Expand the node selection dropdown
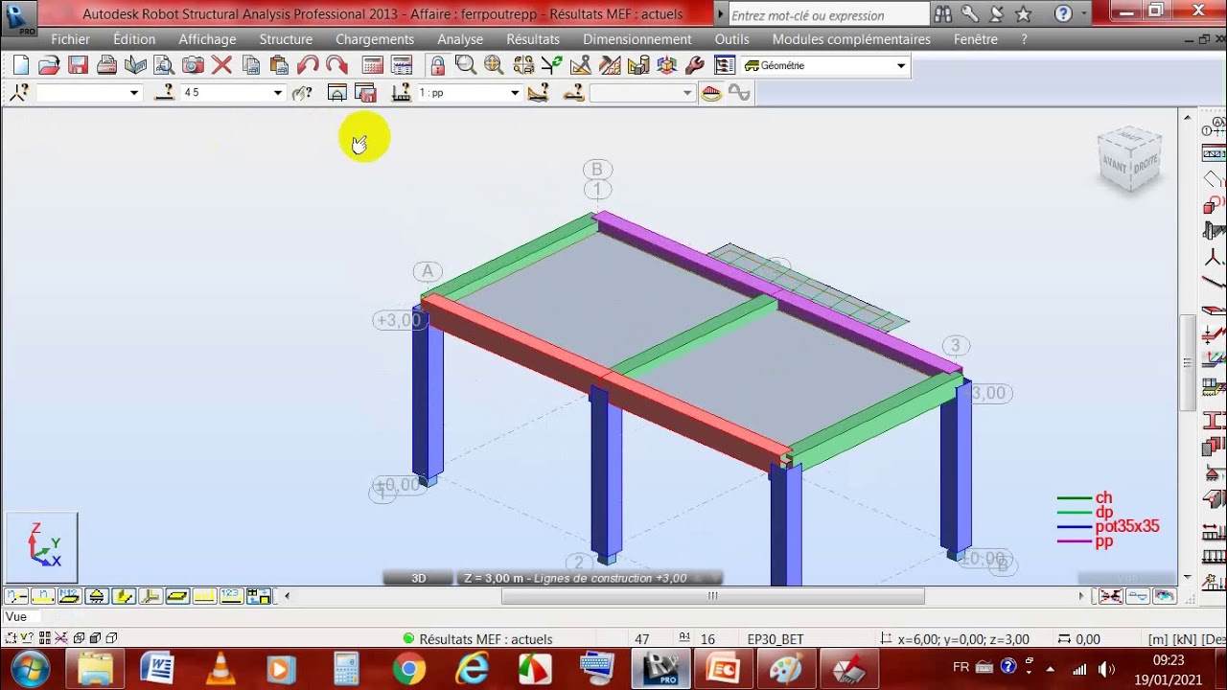 (134, 93)
